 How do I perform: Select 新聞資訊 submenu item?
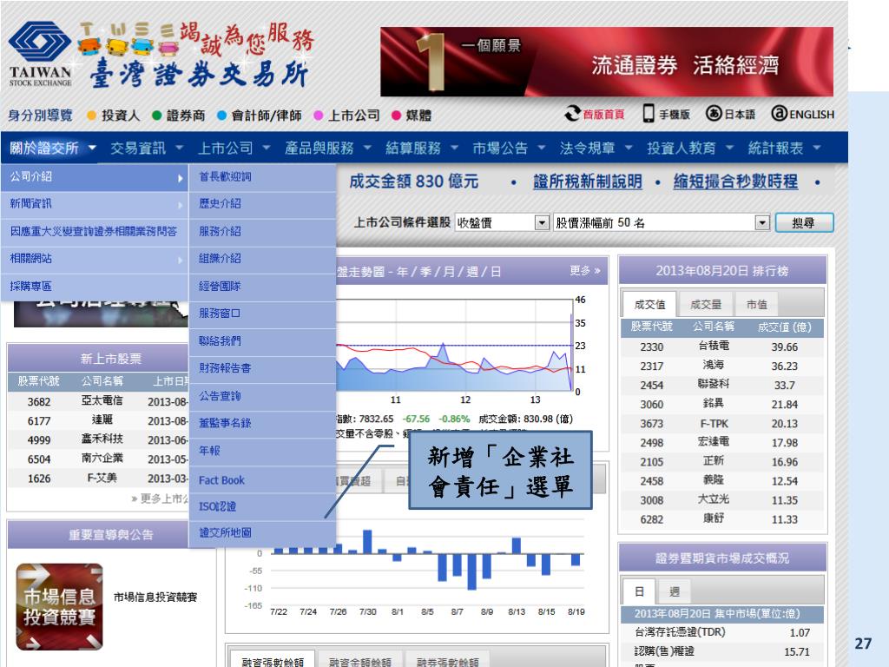(x=94, y=204)
